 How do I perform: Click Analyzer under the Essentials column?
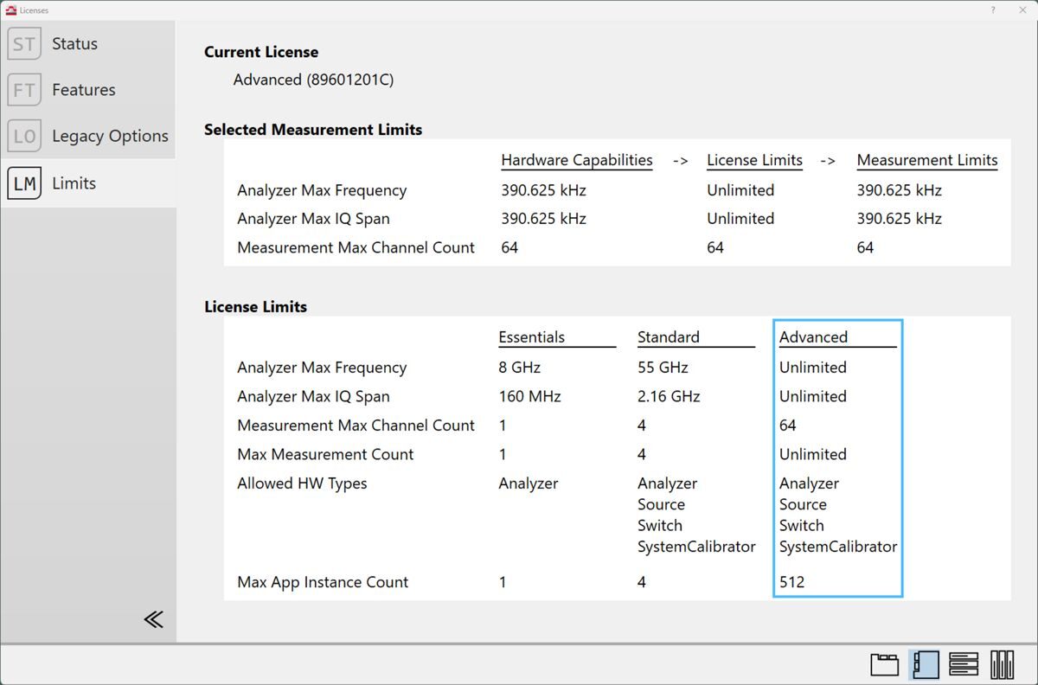click(529, 483)
